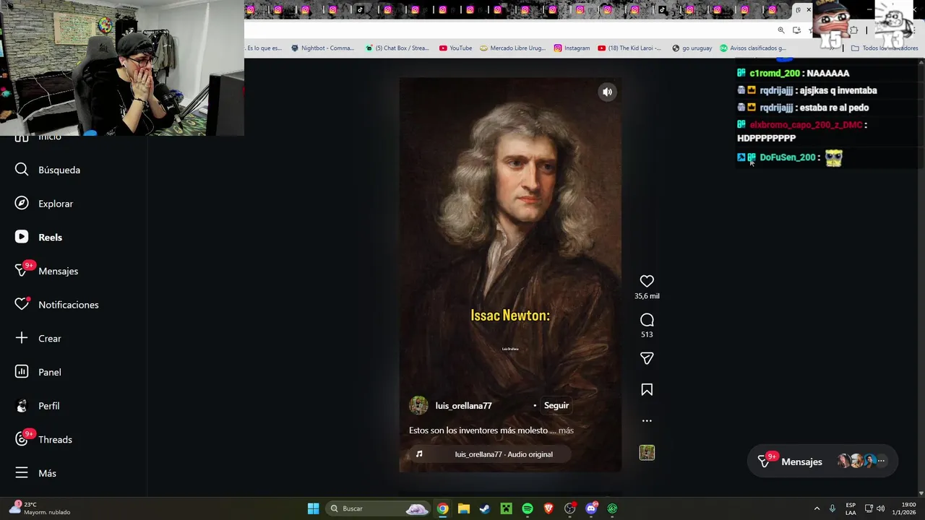Viewport: 925px width, 520px height.
Task: Open OBS Studio from the taskbar
Action: pyautogui.click(x=570, y=508)
